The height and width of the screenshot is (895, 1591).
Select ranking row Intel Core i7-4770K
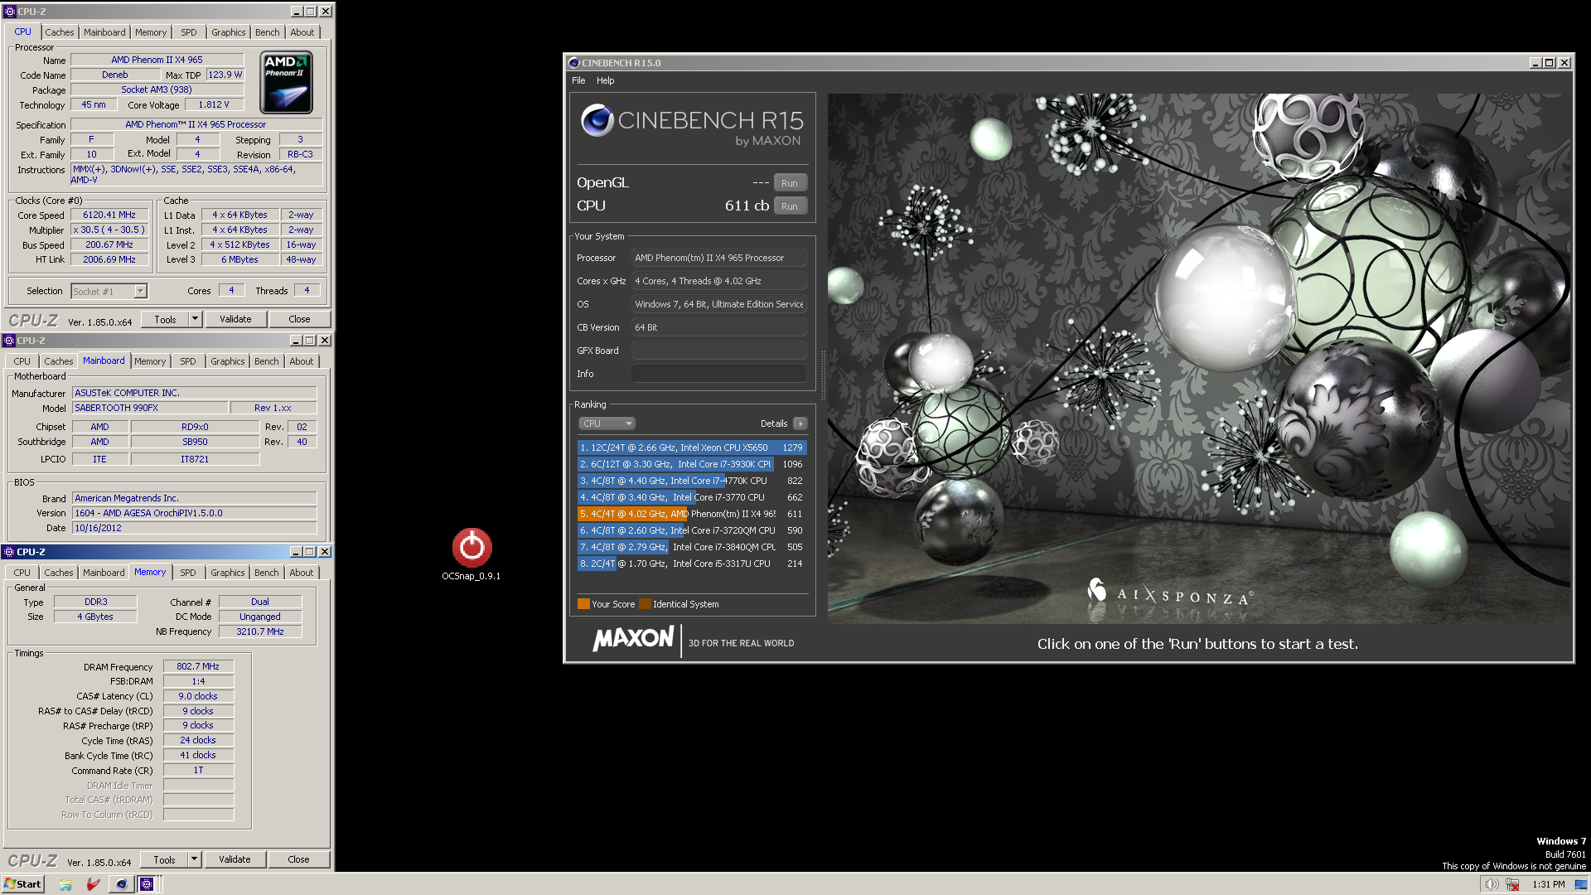pos(692,481)
